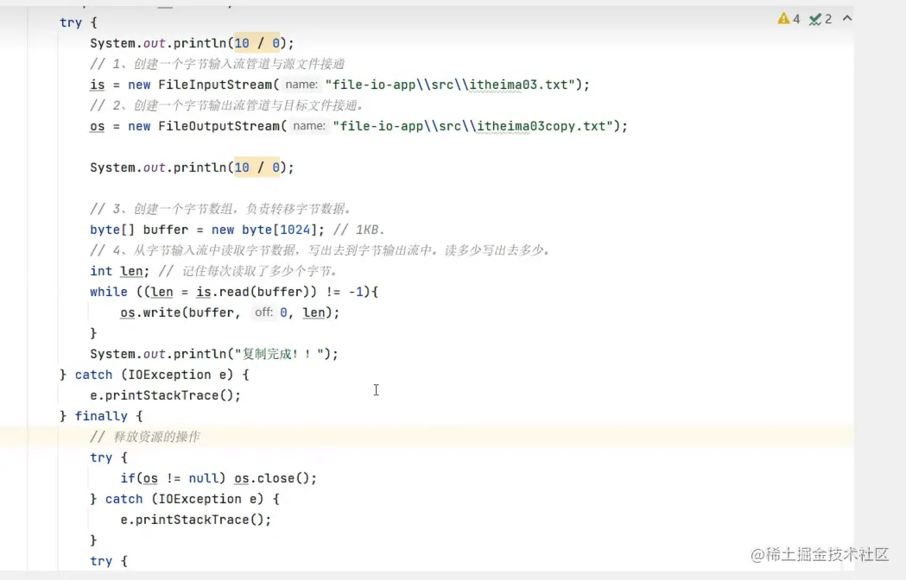The height and width of the screenshot is (580, 906).
Task: Click the comment "// 释放资源的操作"
Action: click(x=145, y=438)
